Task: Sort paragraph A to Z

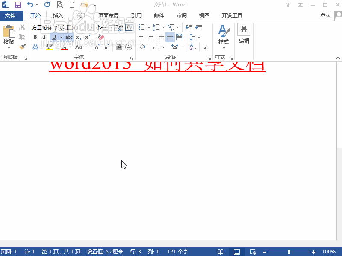Action: click(x=193, y=47)
